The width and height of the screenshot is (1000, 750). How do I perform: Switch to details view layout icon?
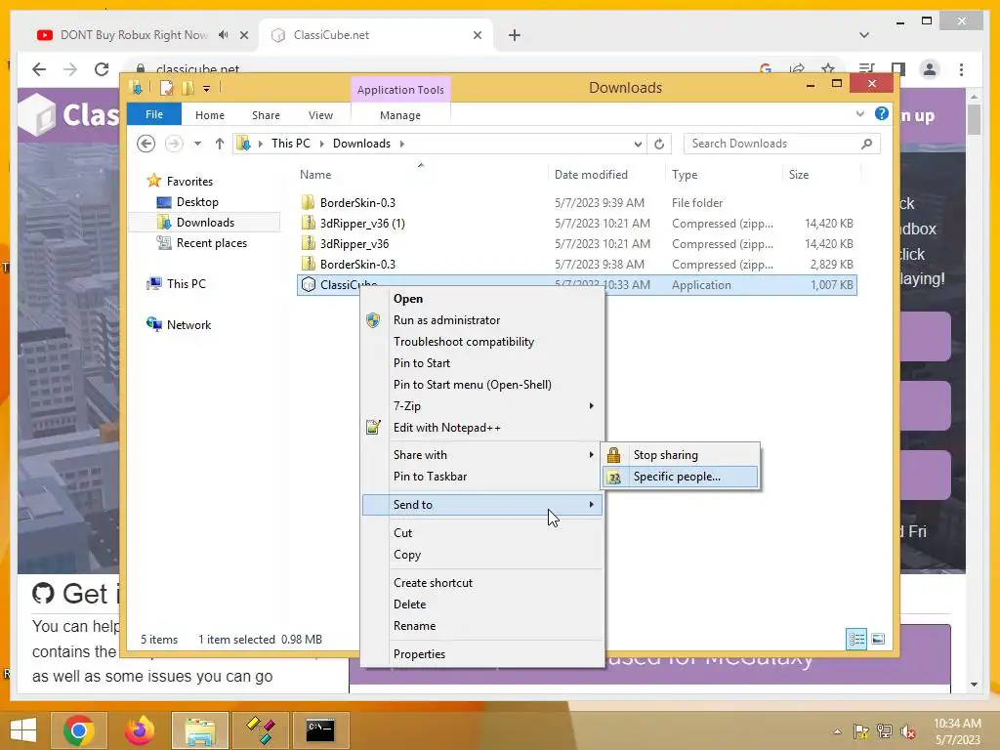(855, 639)
